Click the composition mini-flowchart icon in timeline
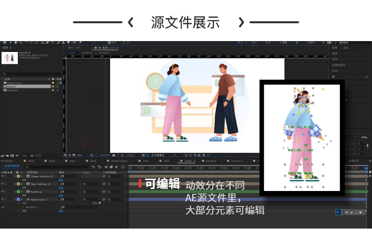This screenshot has height=239, width=372. (x=93, y=167)
